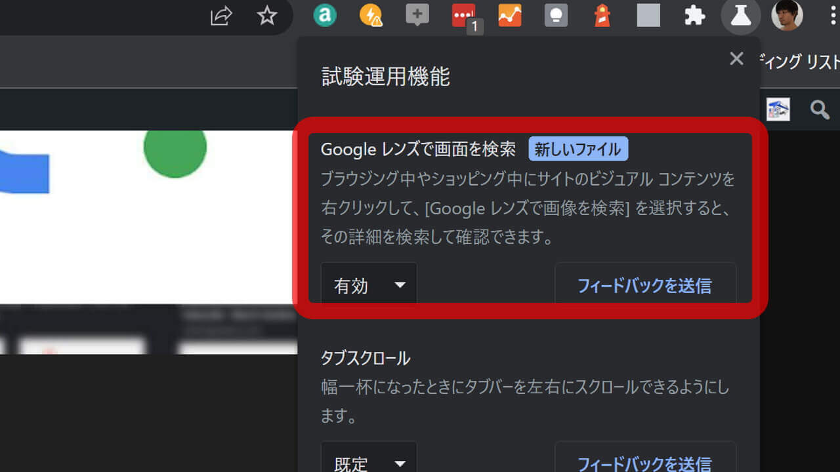The image size is (840, 472).
Task: Click the orange analytics chart extension icon
Action: [509, 16]
